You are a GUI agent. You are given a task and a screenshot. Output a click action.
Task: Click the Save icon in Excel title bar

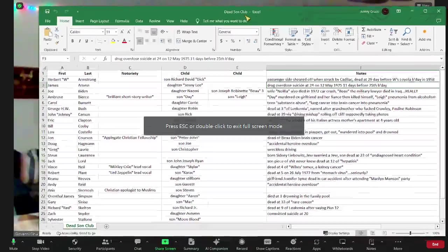click(47, 12)
